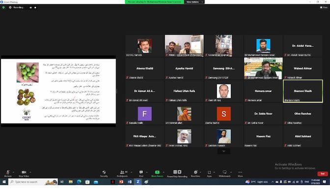Unmute the microphone

pyautogui.click(x=7, y=172)
